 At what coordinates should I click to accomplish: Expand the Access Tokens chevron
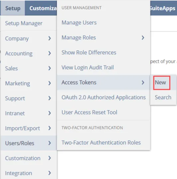coord(143,82)
